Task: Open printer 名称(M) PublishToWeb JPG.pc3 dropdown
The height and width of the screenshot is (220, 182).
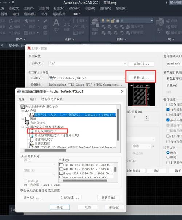Action: click(x=87, y=78)
